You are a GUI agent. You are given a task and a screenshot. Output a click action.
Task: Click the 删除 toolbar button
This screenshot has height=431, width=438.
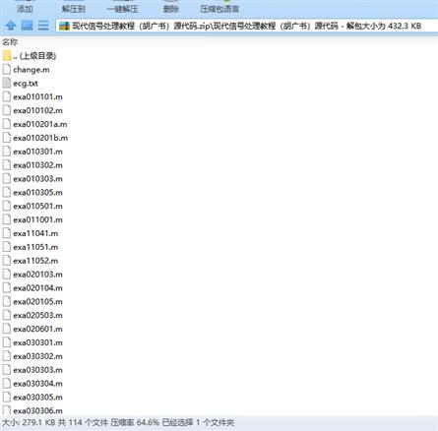[x=171, y=9]
